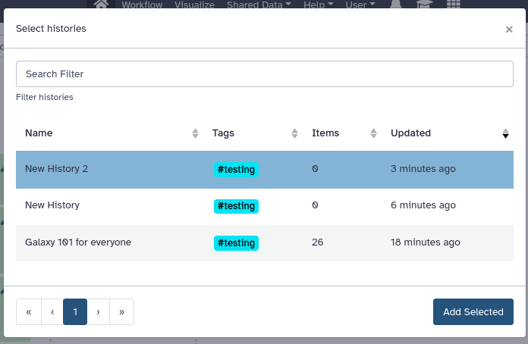Screen dimensions: 528x344
Task: Select the Galaxy 101 for everyone row
Action: 265,242
